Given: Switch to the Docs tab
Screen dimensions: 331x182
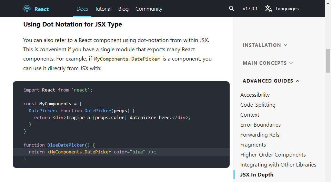Looking at the screenshot, I should pos(82,9).
